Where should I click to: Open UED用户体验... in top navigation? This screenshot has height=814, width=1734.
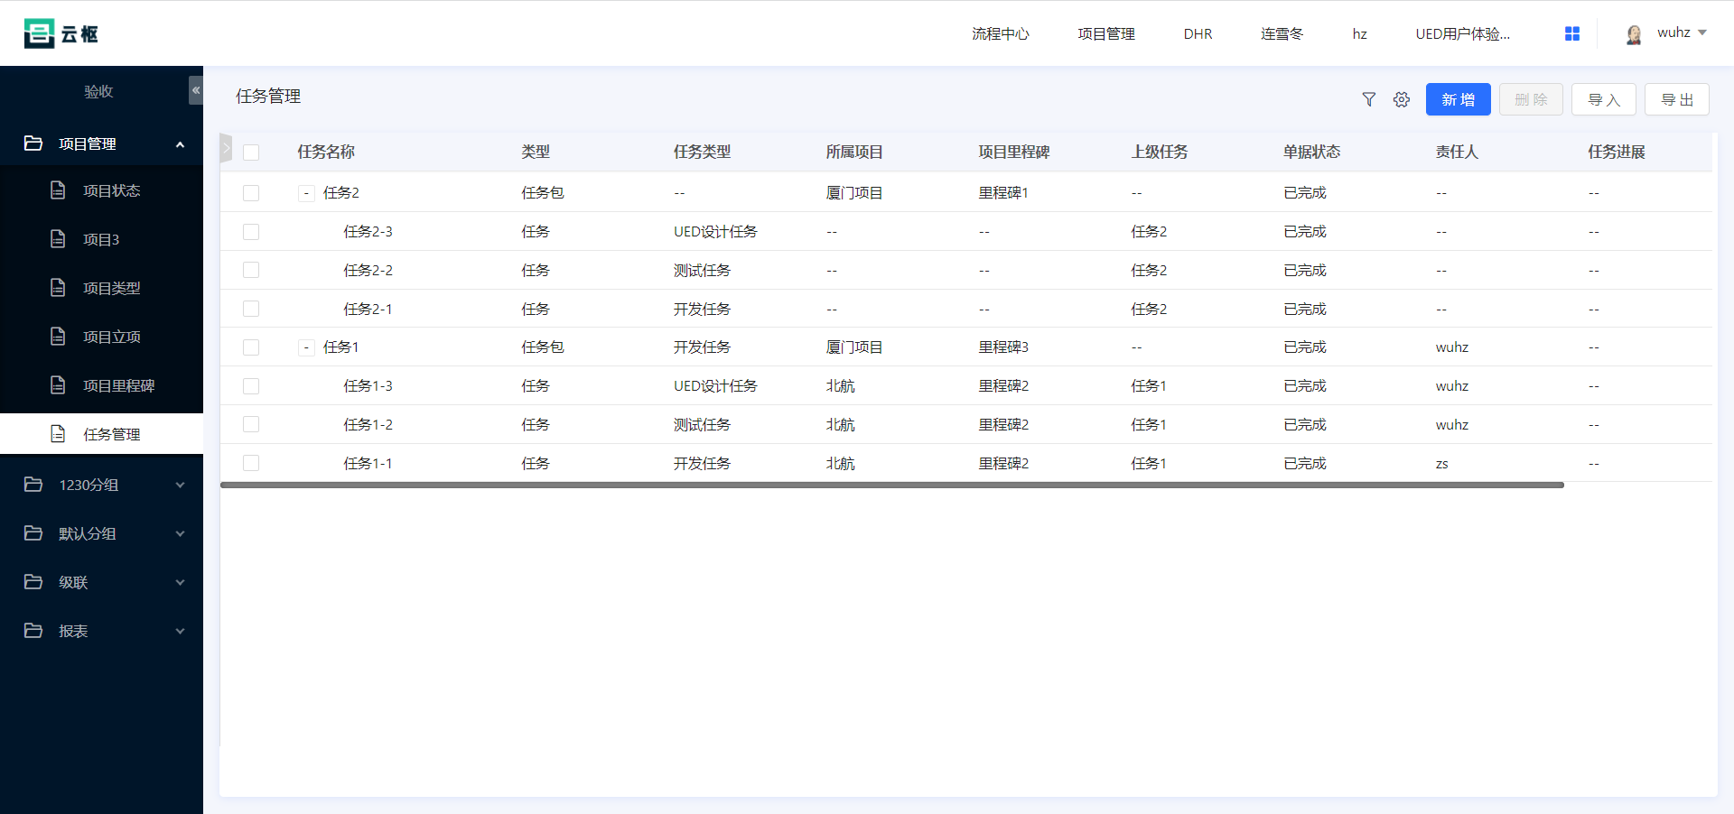[1462, 33]
